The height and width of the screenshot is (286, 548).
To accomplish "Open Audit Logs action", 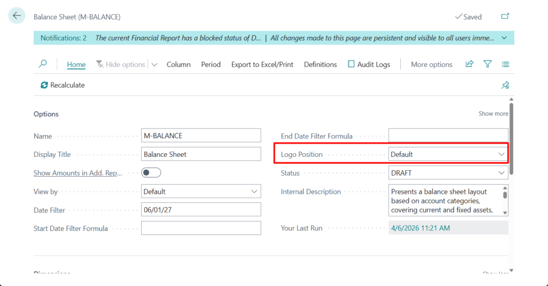I will tap(369, 64).
